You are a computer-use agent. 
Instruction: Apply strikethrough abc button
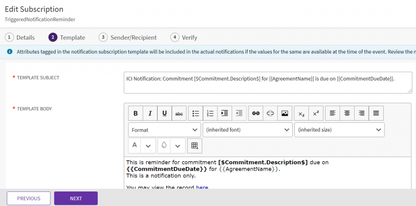179,113
